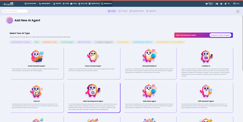Open the EN language dropdown
This screenshot has width=243, height=122.
(229, 4)
